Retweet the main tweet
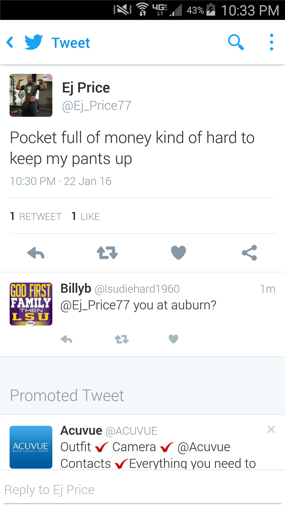The width and height of the screenshot is (285, 508). (107, 253)
